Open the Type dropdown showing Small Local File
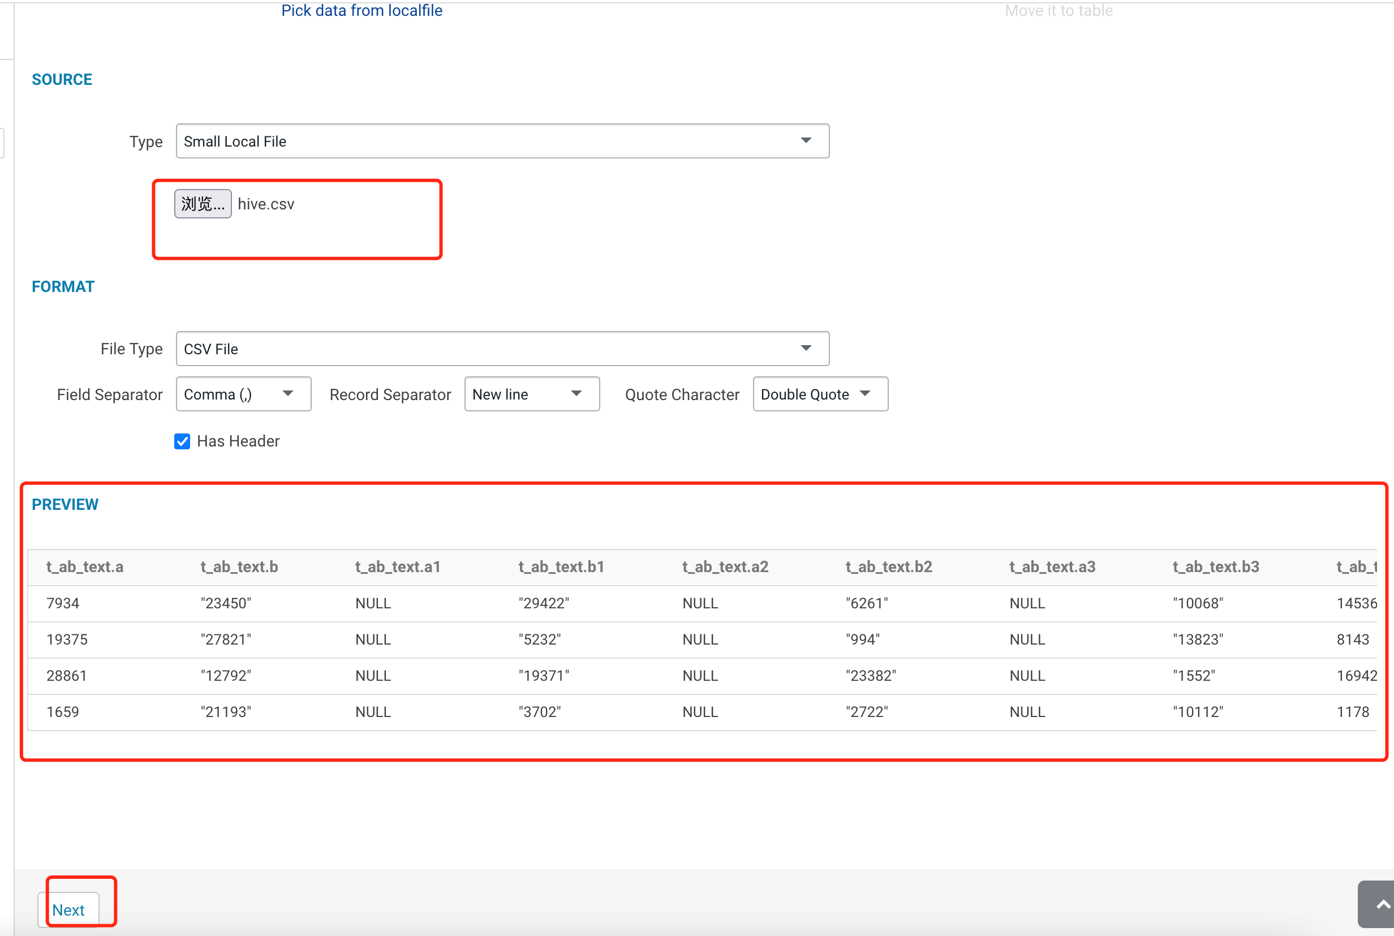 point(502,141)
